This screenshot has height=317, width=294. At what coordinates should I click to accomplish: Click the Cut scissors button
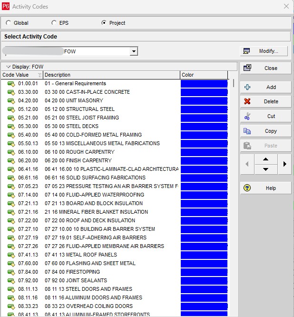265,116
